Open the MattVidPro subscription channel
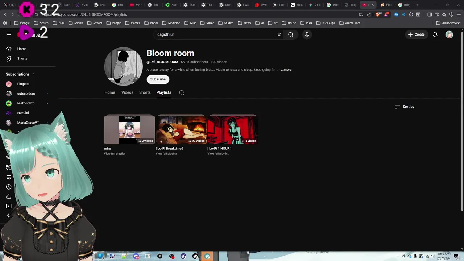The height and width of the screenshot is (261, 464). (26, 103)
